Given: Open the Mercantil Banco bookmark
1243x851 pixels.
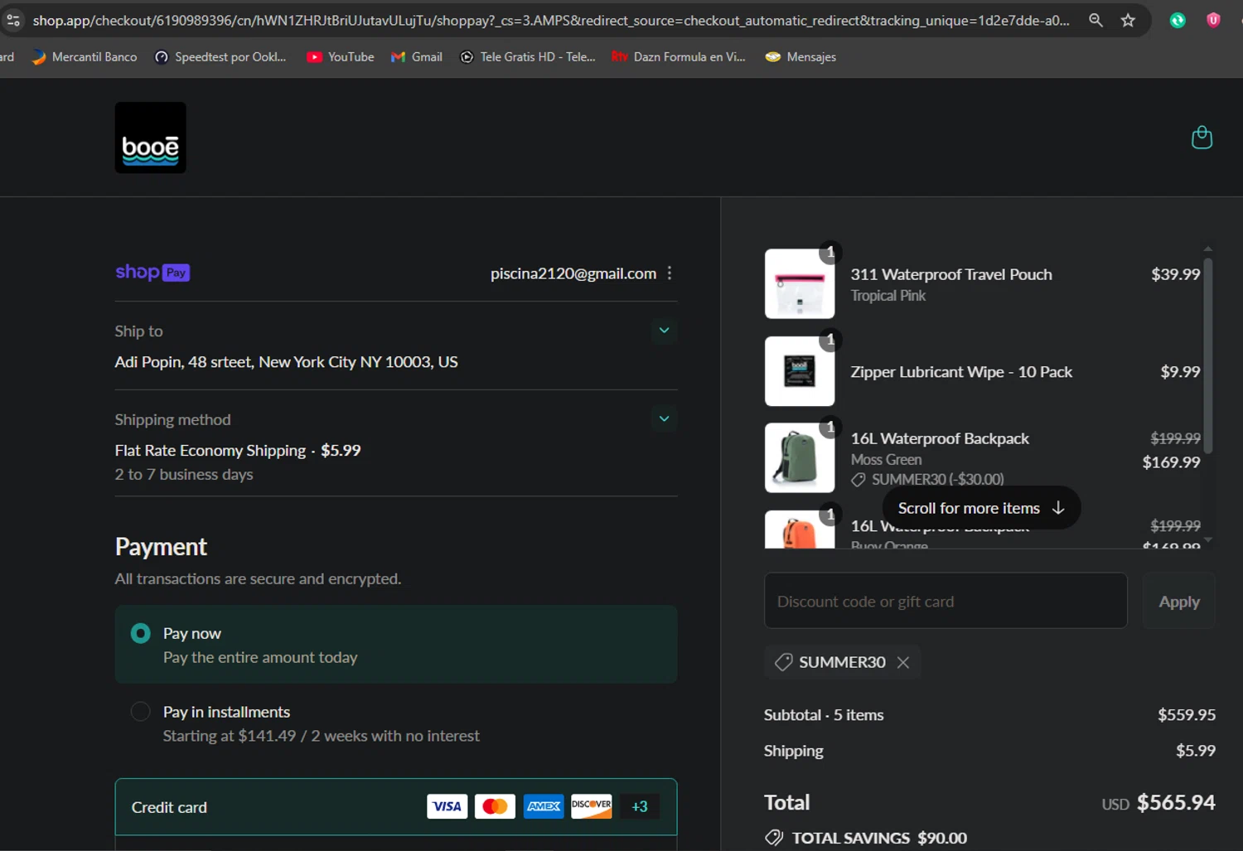Looking at the screenshot, I should [x=85, y=56].
